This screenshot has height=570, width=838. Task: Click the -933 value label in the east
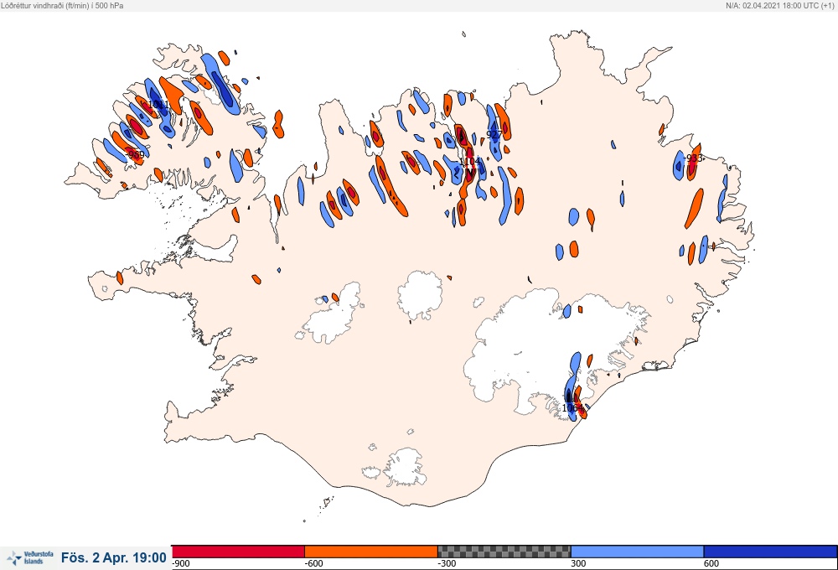[x=693, y=158]
